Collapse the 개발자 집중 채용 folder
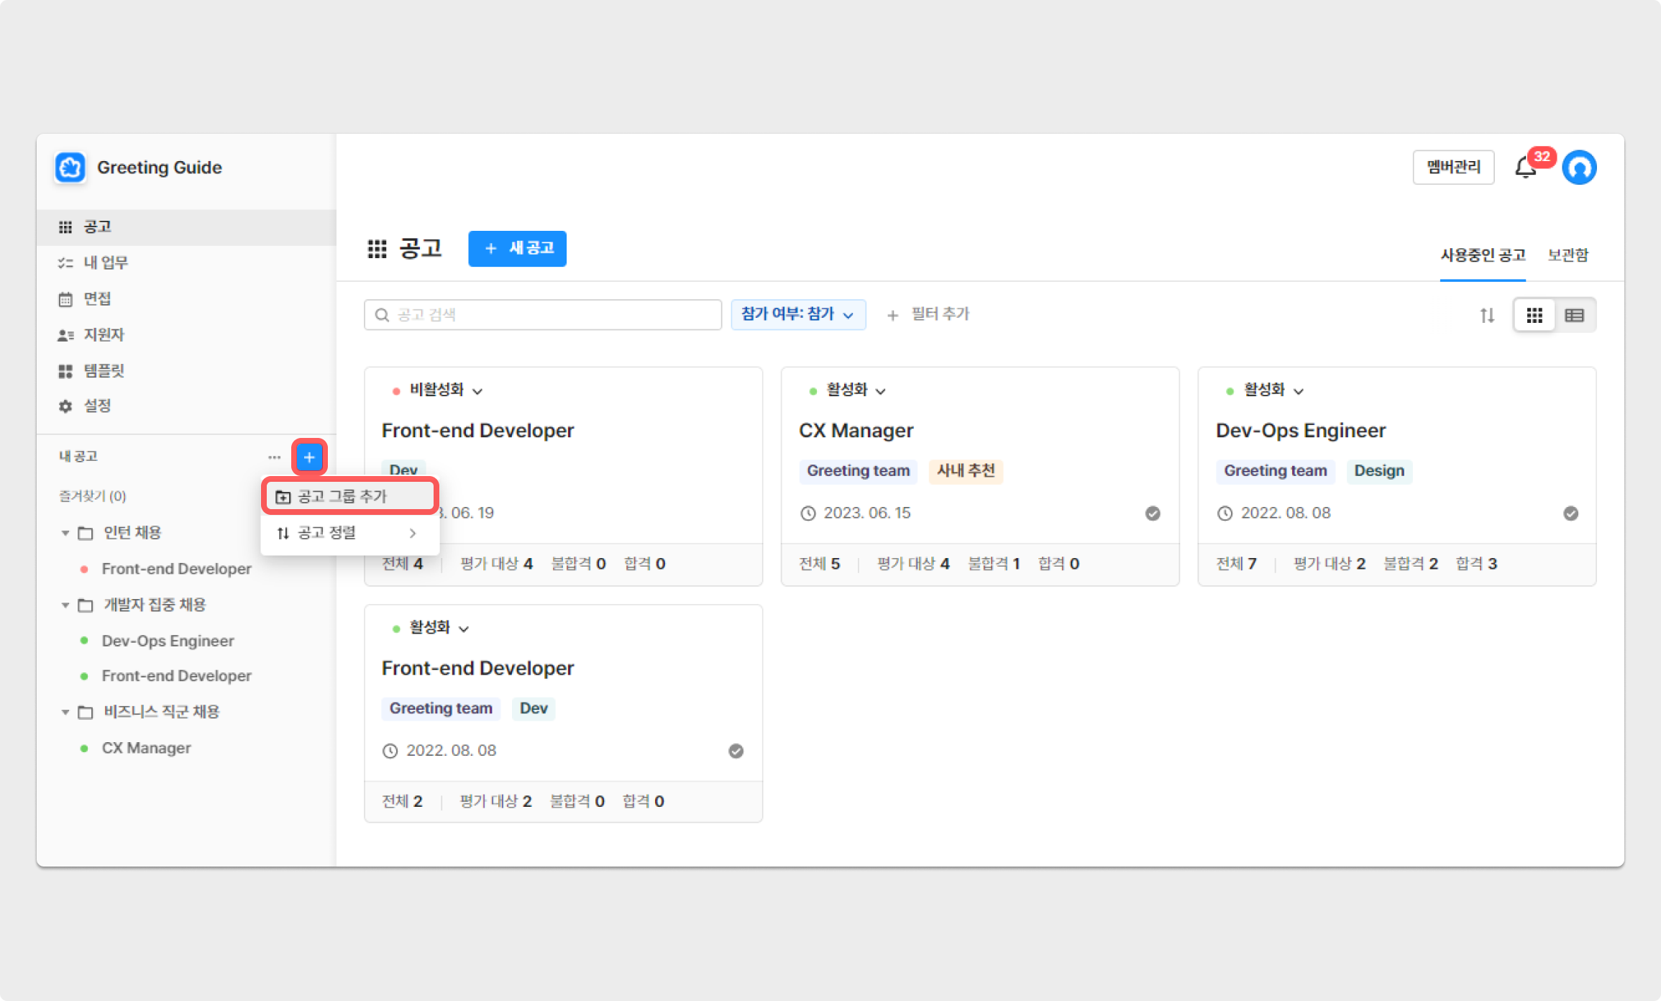 pyautogui.click(x=65, y=605)
